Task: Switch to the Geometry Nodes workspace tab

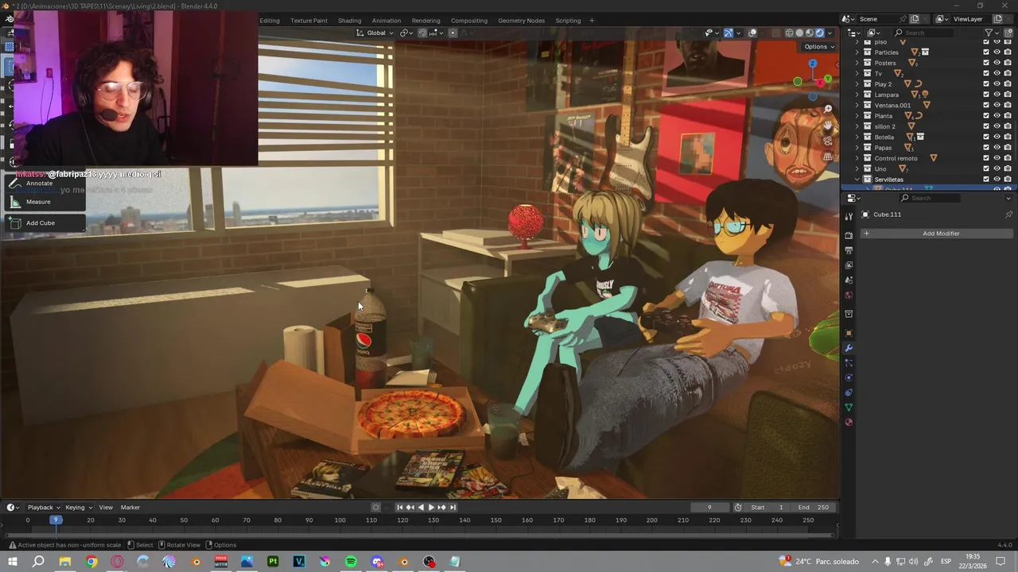Action: point(522,21)
